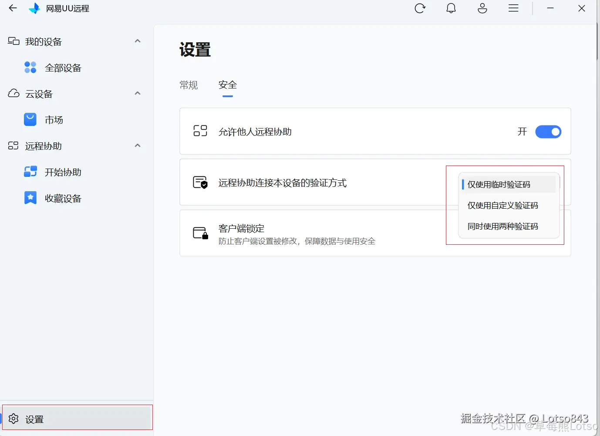The height and width of the screenshot is (436, 600).
Task: Click the 开始协助 icon in sidebar
Action: [x=30, y=172]
